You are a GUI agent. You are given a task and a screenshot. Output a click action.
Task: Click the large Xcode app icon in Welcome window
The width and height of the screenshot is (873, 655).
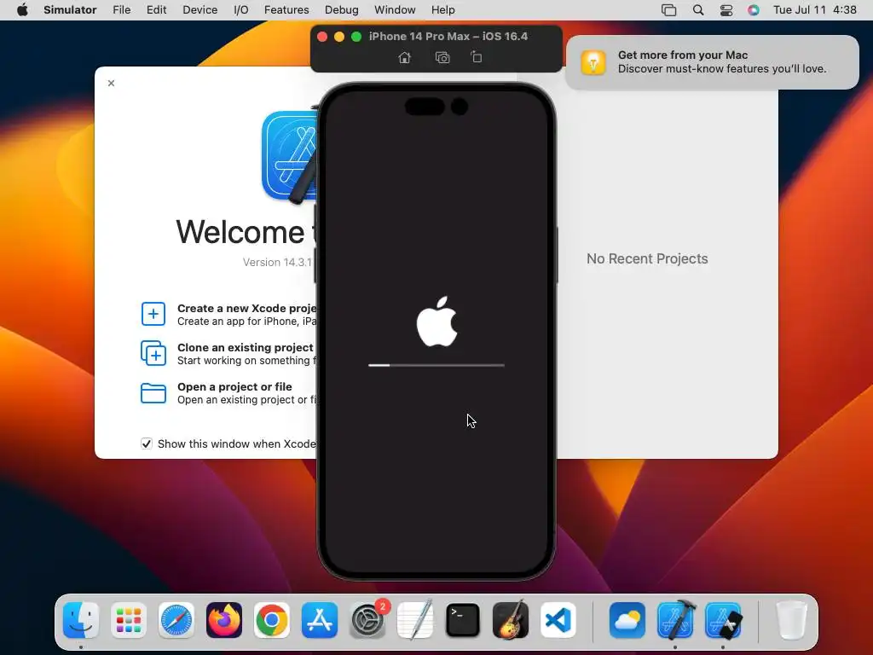(x=291, y=156)
